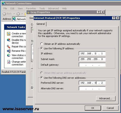Screen dimensions: 121x113
Task: Click the Change settings of connection link
Action: tap(19, 63)
